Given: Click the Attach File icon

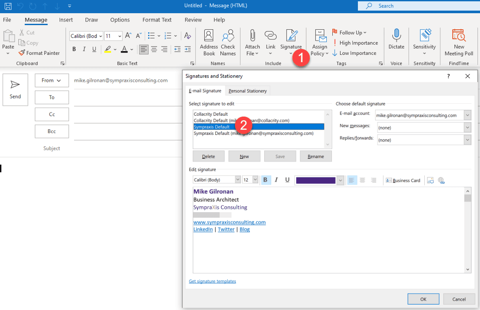Looking at the screenshot, I should pos(252,41).
